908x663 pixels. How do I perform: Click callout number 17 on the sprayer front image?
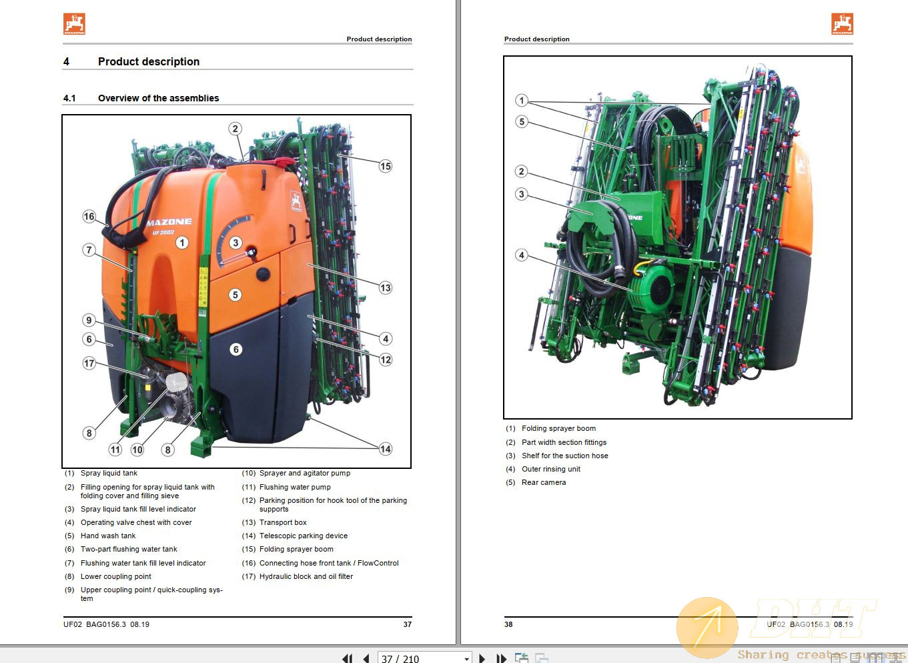point(89,363)
